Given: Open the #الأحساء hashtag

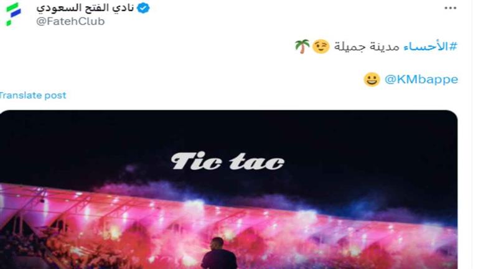Looking at the screenshot, I should 430,47.
